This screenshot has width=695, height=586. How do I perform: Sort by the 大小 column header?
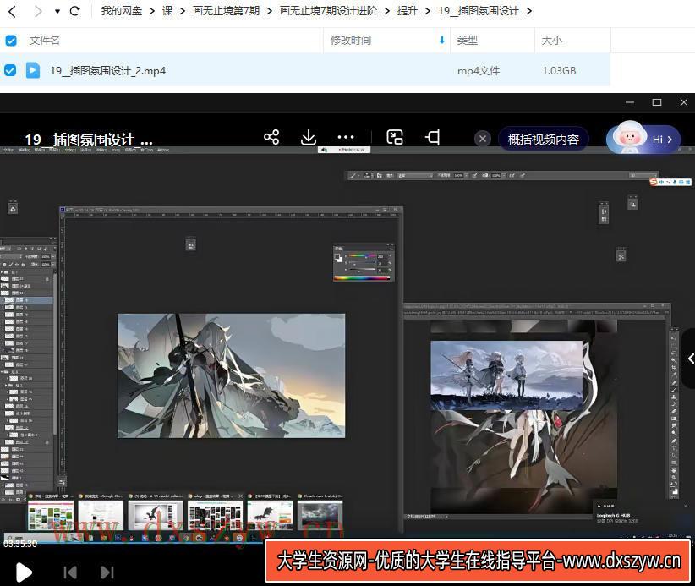551,41
